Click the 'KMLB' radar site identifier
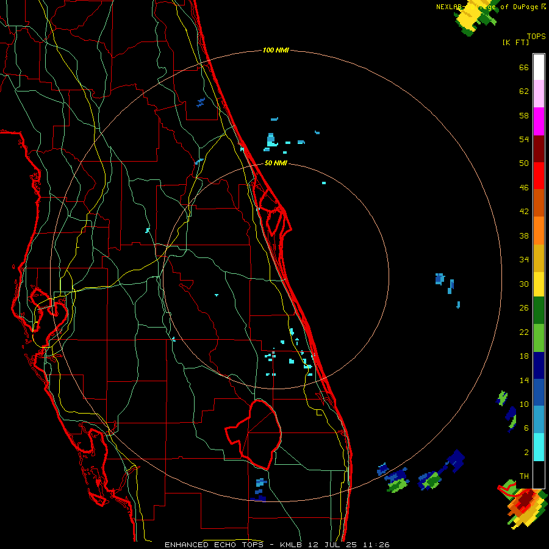The height and width of the screenshot is (549, 549). tap(292, 545)
